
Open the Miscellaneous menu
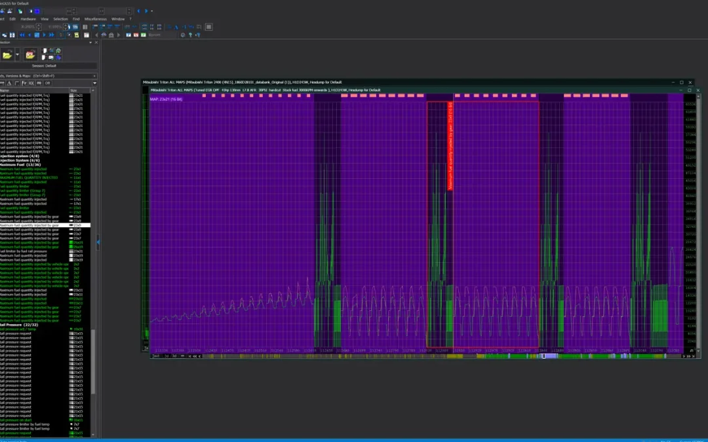pos(95,19)
